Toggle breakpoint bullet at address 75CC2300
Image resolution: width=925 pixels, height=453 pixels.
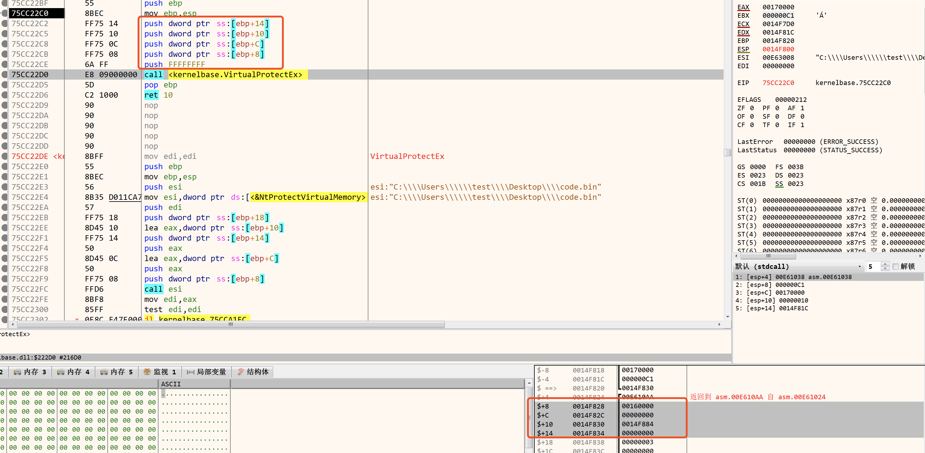(5, 309)
